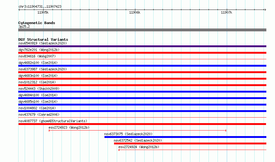Select the red nsv6373987 variant bar

(x=142, y=72)
